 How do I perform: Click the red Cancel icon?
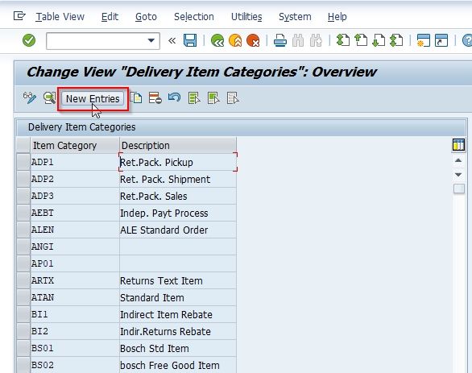coord(253,40)
